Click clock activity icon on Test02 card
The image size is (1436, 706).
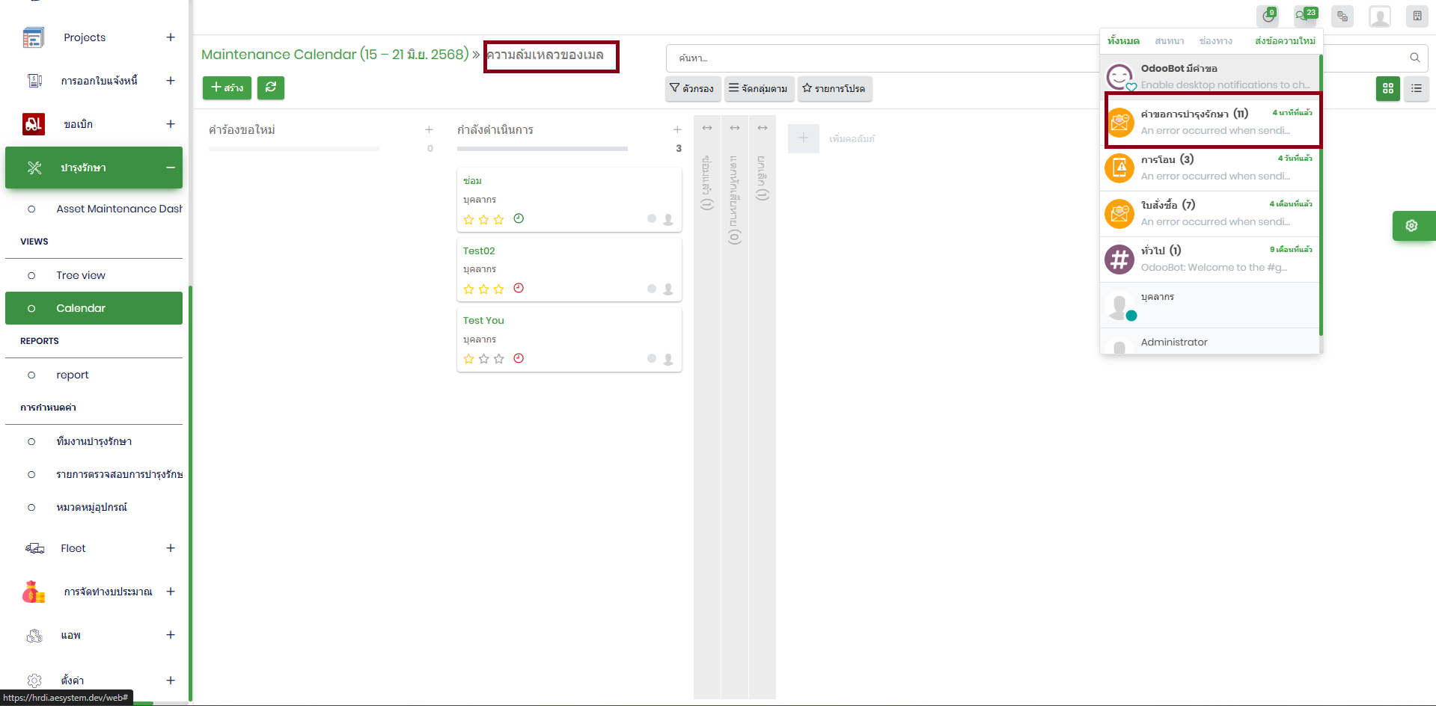coord(519,289)
